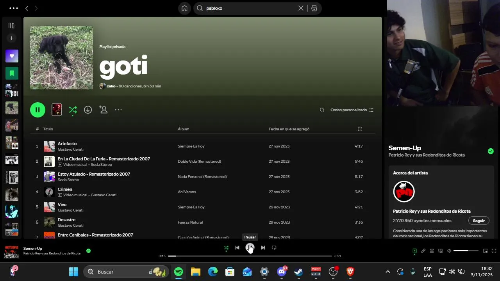500x281 pixels.
Task: Pause playlist with large green button
Action: pos(37,110)
